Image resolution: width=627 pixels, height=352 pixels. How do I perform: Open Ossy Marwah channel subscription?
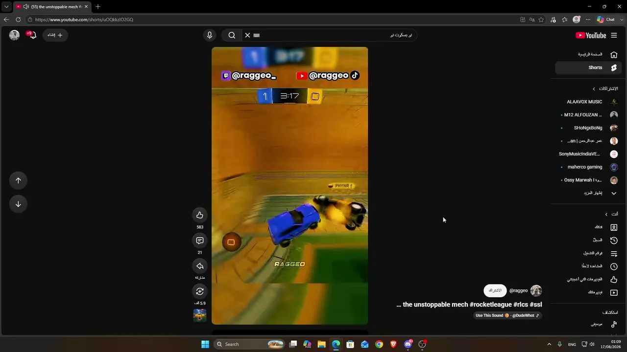(x=588, y=180)
